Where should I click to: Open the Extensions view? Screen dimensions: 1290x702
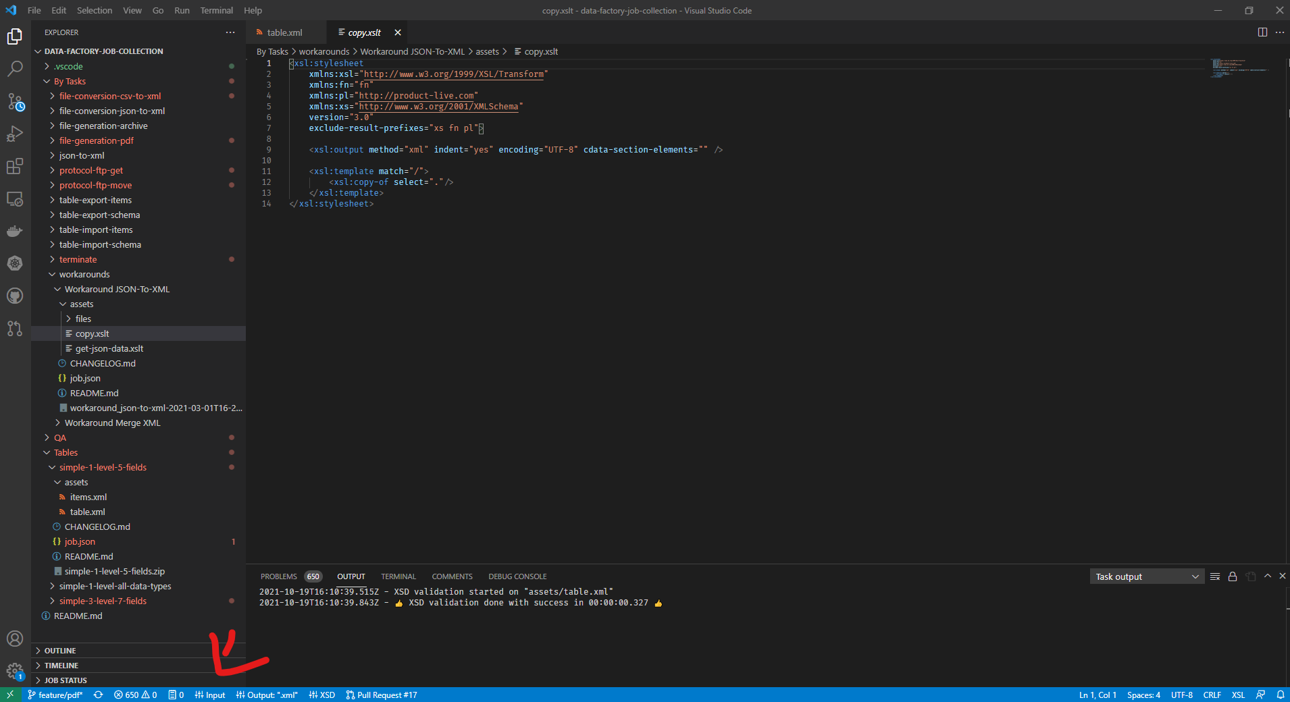click(15, 166)
